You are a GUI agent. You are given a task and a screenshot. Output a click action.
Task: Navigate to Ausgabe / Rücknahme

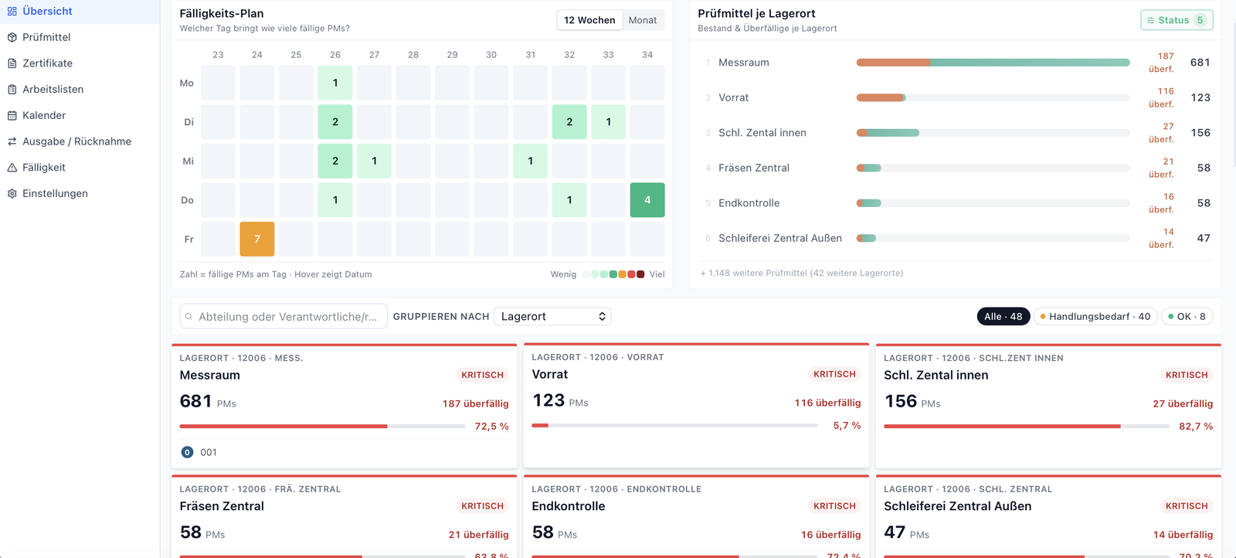[80, 141]
